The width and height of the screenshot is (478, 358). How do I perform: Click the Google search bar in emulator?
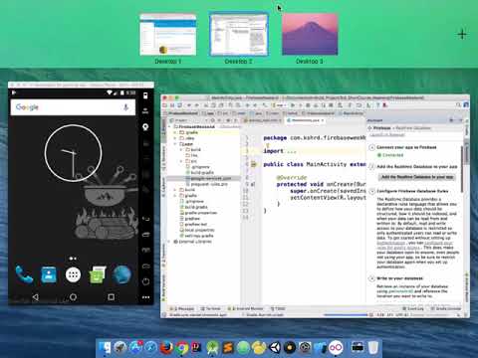[x=73, y=107]
